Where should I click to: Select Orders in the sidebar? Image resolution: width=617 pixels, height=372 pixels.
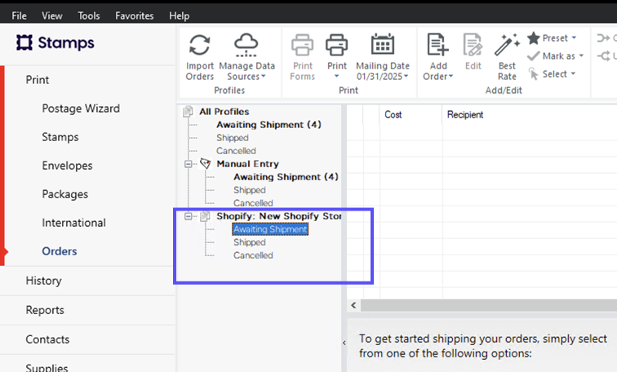click(x=60, y=251)
